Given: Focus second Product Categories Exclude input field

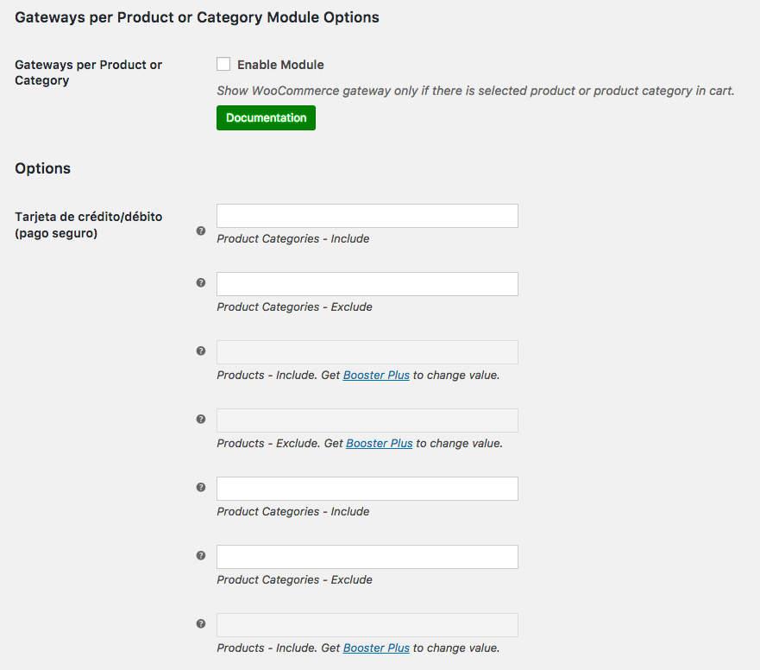Looking at the screenshot, I should point(367,557).
